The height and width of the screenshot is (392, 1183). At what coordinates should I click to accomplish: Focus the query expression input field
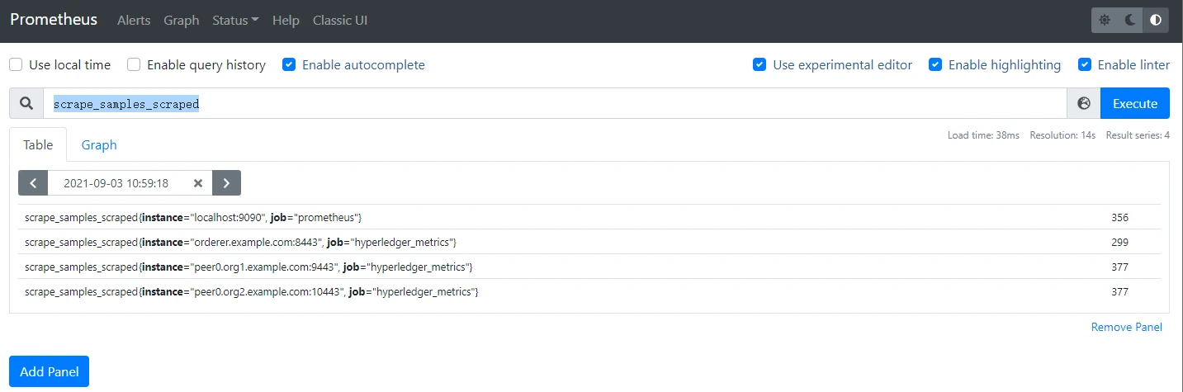[553, 104]
